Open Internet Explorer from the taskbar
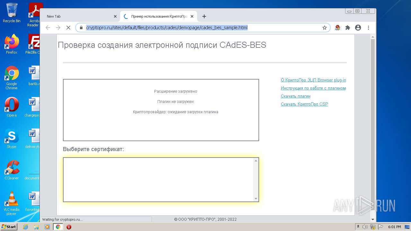Image resolution: width=411 pixels, height=231 pixels. pos(26,227)
